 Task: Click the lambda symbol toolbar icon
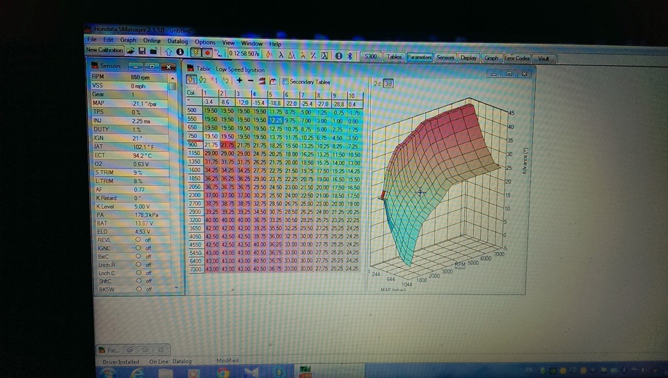pos(281,55)
